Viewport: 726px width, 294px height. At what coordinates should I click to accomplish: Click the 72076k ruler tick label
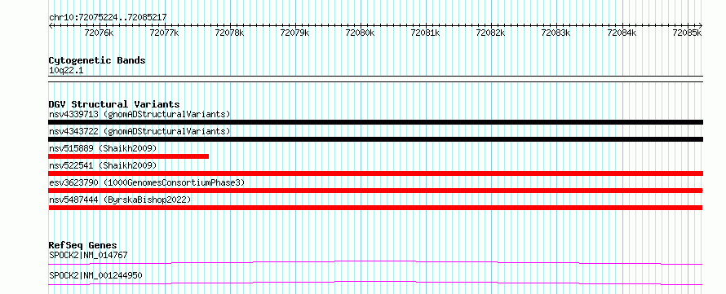point(99,33)
